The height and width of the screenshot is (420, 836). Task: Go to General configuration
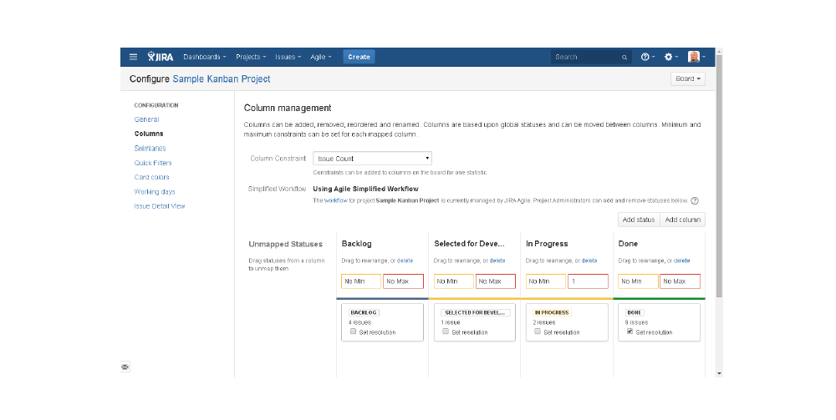[146, 119]
